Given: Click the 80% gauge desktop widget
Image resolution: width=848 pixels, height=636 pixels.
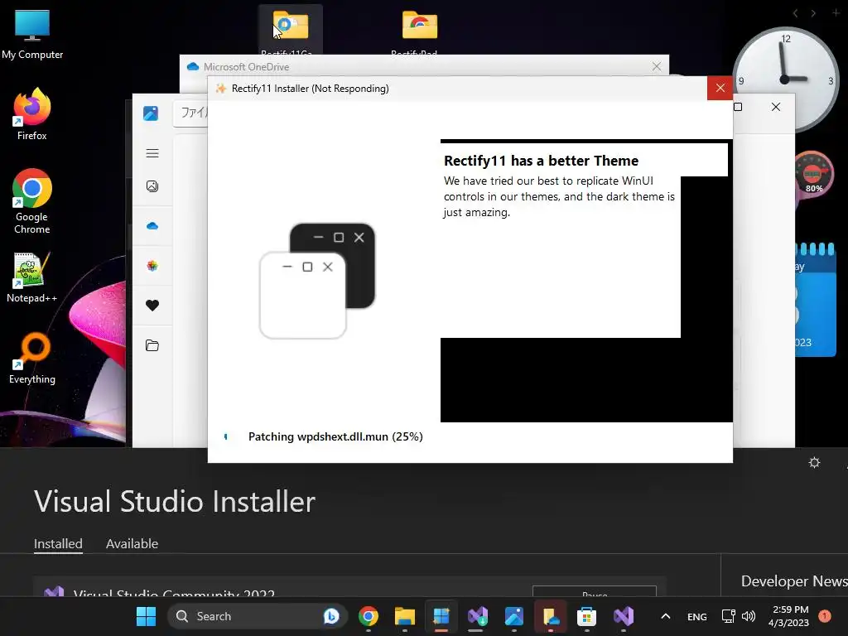Looking at the screenshot, I should (x=813, y=174).
